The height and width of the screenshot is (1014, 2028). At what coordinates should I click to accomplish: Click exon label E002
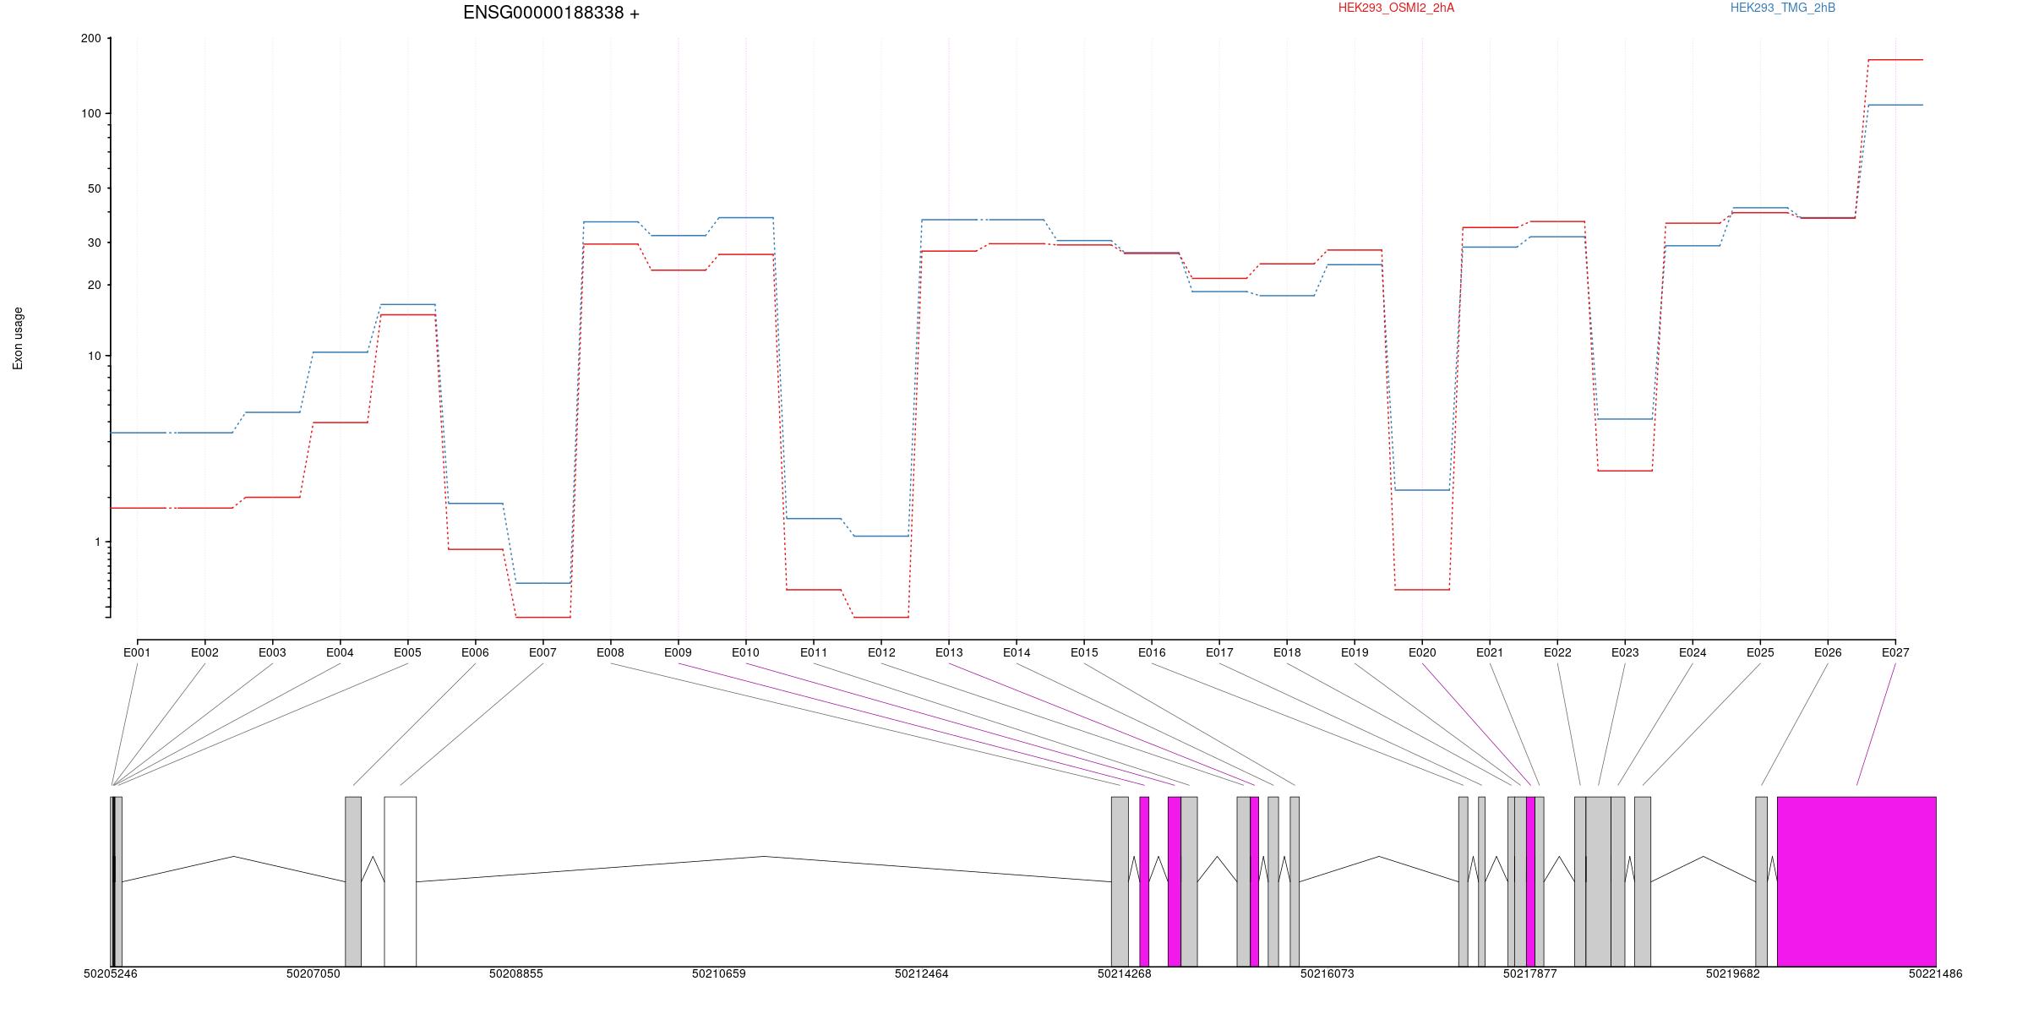[x=204, y=652]
